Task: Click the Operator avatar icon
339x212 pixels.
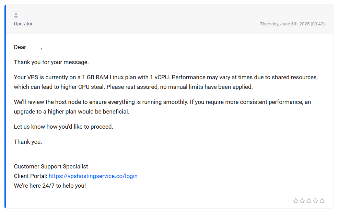Action: coord(16,15)
